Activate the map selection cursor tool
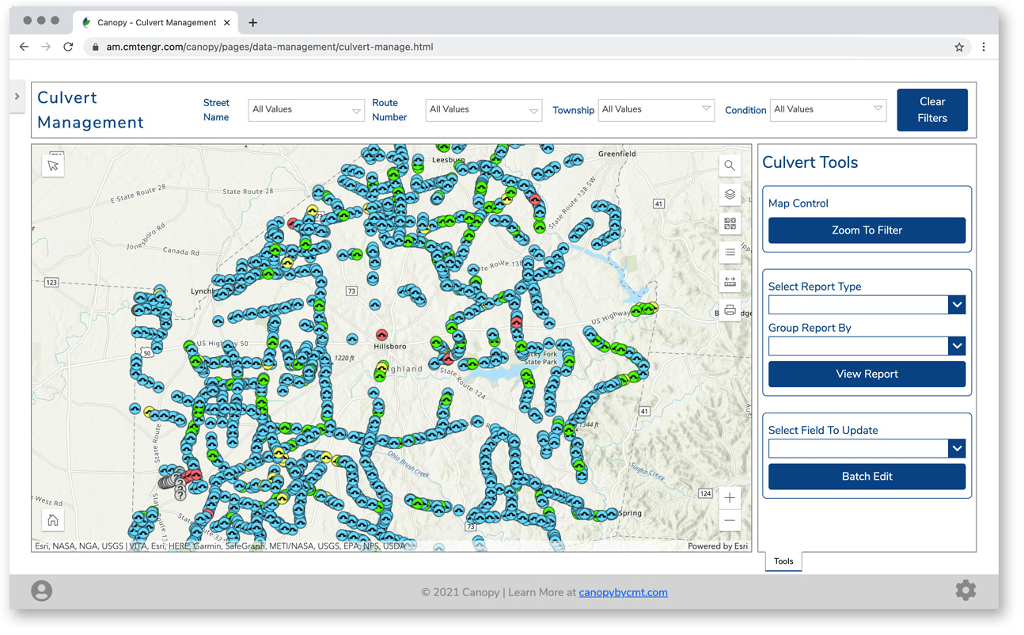Viewport: 1024px width, 635px height. click(53, 166)
